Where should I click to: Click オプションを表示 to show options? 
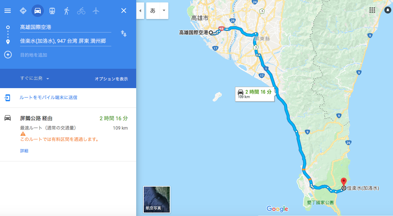click(x=111, y=79)
